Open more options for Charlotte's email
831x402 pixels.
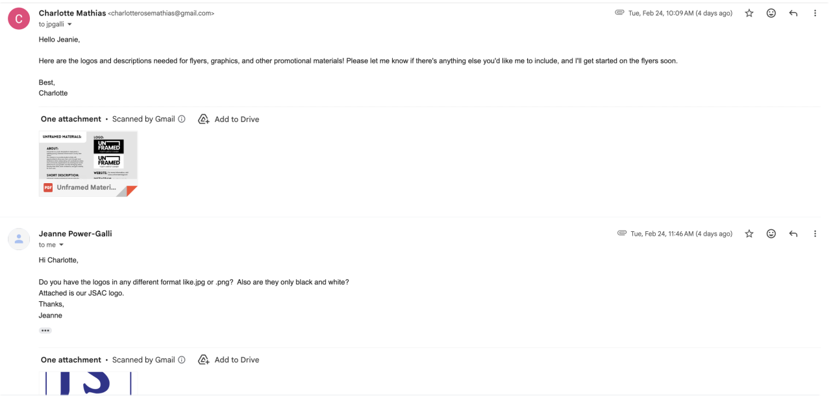coord(815,13)
